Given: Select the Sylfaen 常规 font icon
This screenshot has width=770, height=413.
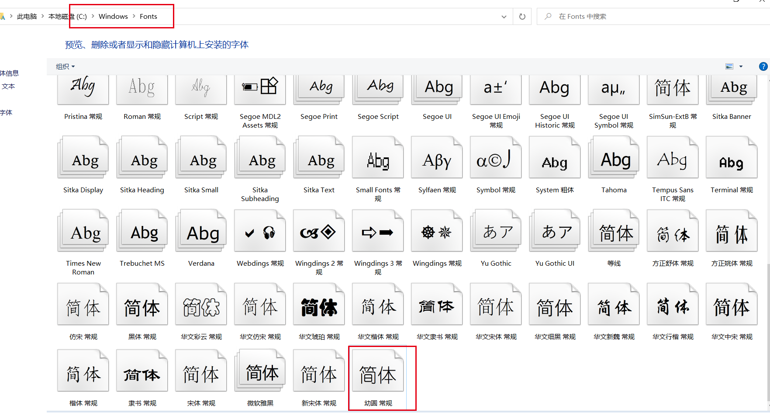Looking at the screenshot, I should coord(437,157).
